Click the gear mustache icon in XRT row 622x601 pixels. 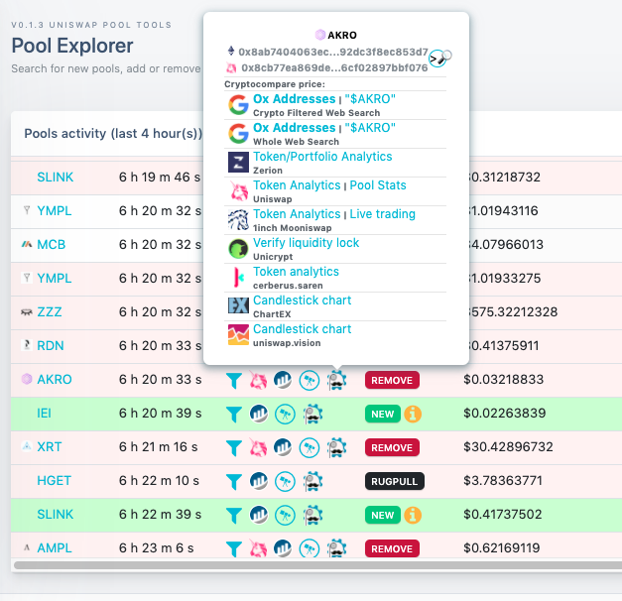[336, 447]
